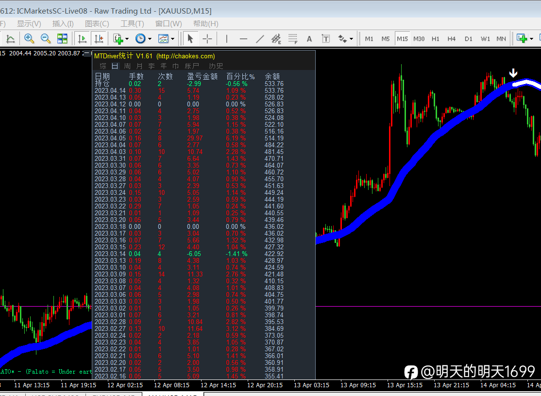Toggle chart auto scroll button
541x396 pixels.
(82, 39)
